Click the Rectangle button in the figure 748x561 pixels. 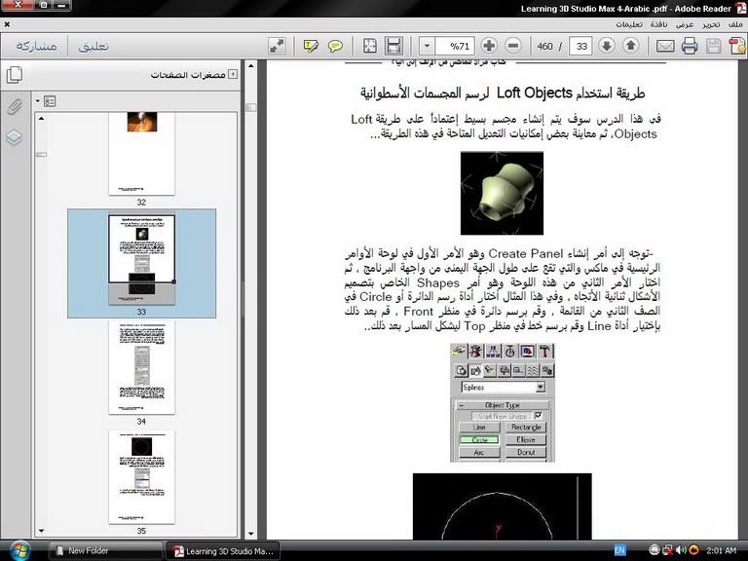pos(526,428)
